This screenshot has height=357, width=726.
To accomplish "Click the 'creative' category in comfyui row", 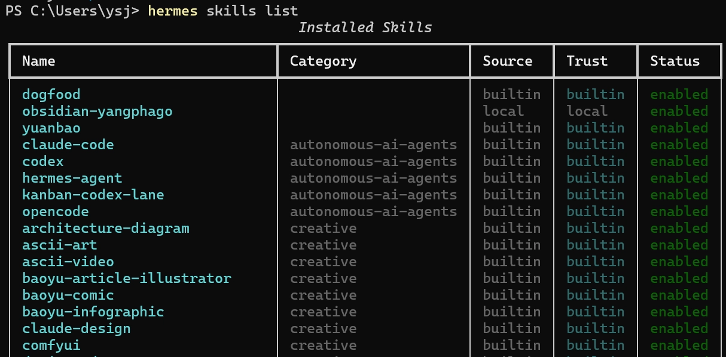I will (324, 346).
